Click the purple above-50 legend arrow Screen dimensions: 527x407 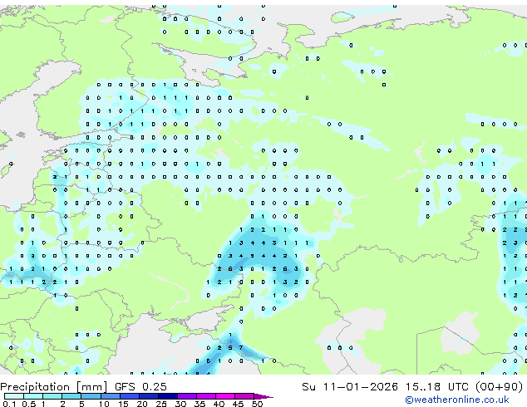pyautogui.click(x=263, y=396)
